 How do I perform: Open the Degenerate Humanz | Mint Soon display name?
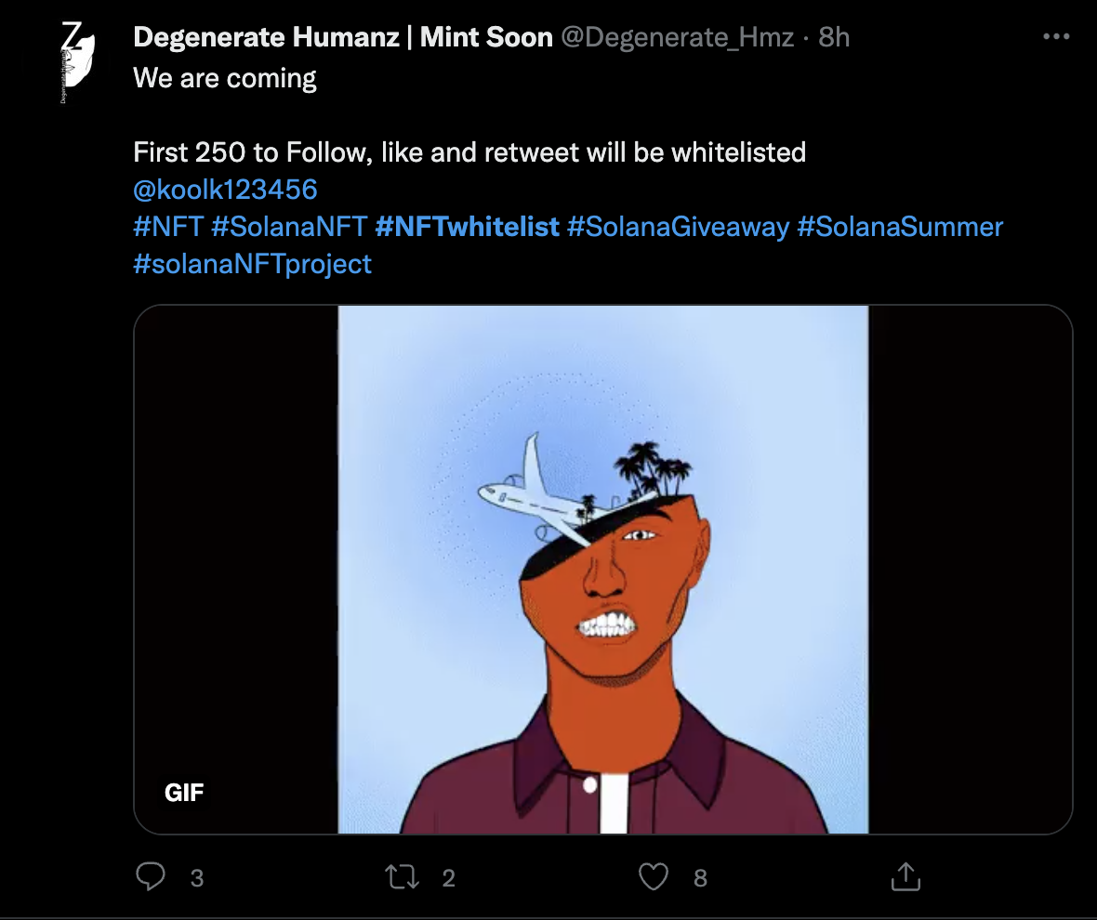click(343, 37)
